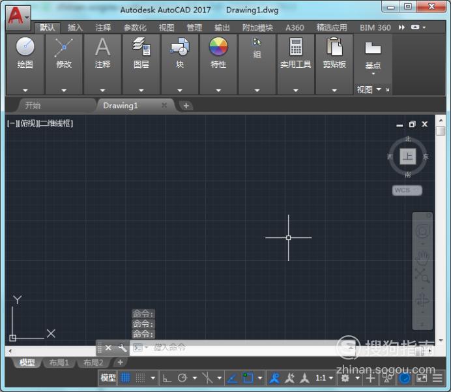Open the 修改 (Modify) panel icon
The image size is (451, 392).
[x=64, y=47]
